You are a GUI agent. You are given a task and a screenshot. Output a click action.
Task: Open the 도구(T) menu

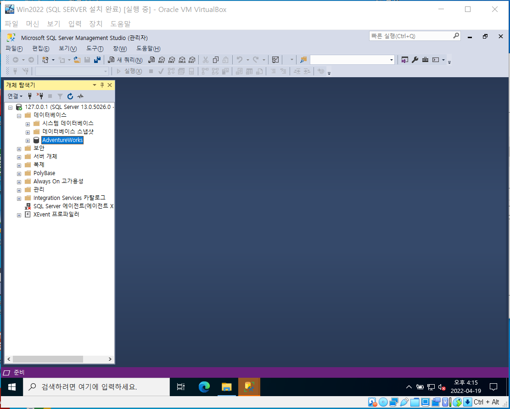coord(95,49)
